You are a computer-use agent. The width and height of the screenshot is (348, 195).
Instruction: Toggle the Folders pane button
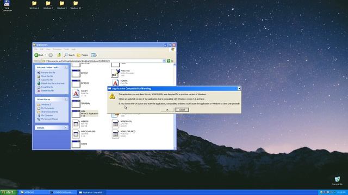click(83, 55)
